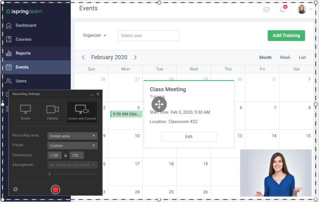The height and width of the screenshot is (202, 319).
Task: Click the Select user field
Action: pos(149,36)
